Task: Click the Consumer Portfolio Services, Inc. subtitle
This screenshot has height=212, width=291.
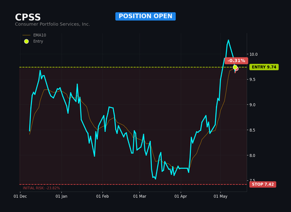Action: pos(52,24)
